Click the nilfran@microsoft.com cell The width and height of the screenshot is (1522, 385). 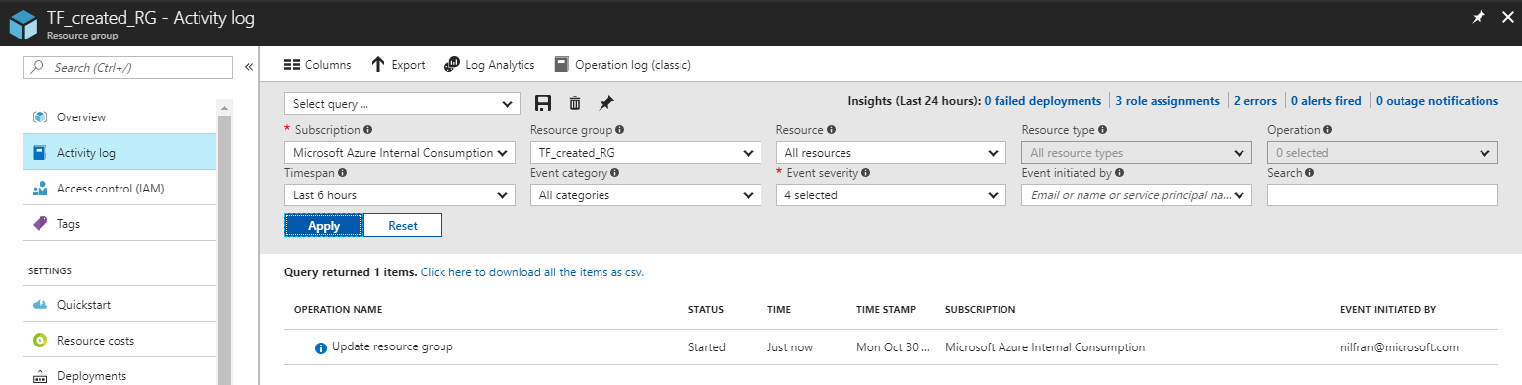pyautogui.click(x=1400, y=347)
